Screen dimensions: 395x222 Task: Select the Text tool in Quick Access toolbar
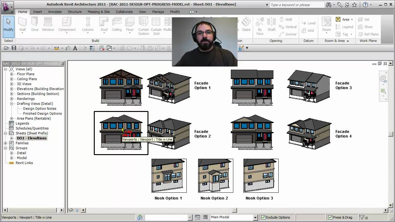[x=75, y=48]
